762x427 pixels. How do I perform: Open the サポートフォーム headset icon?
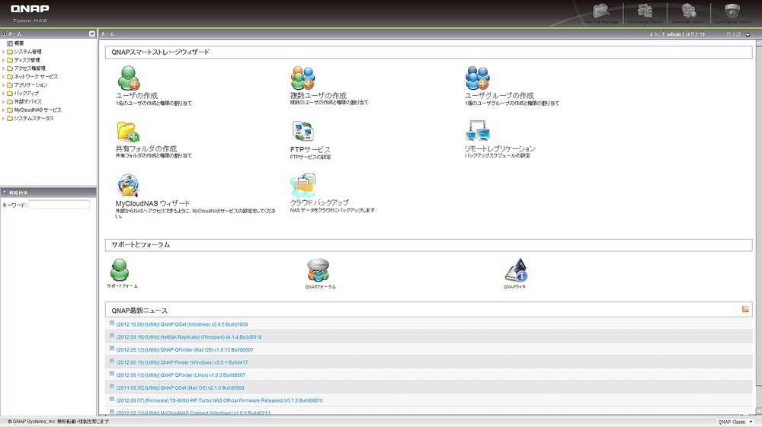tap(120, 269)
